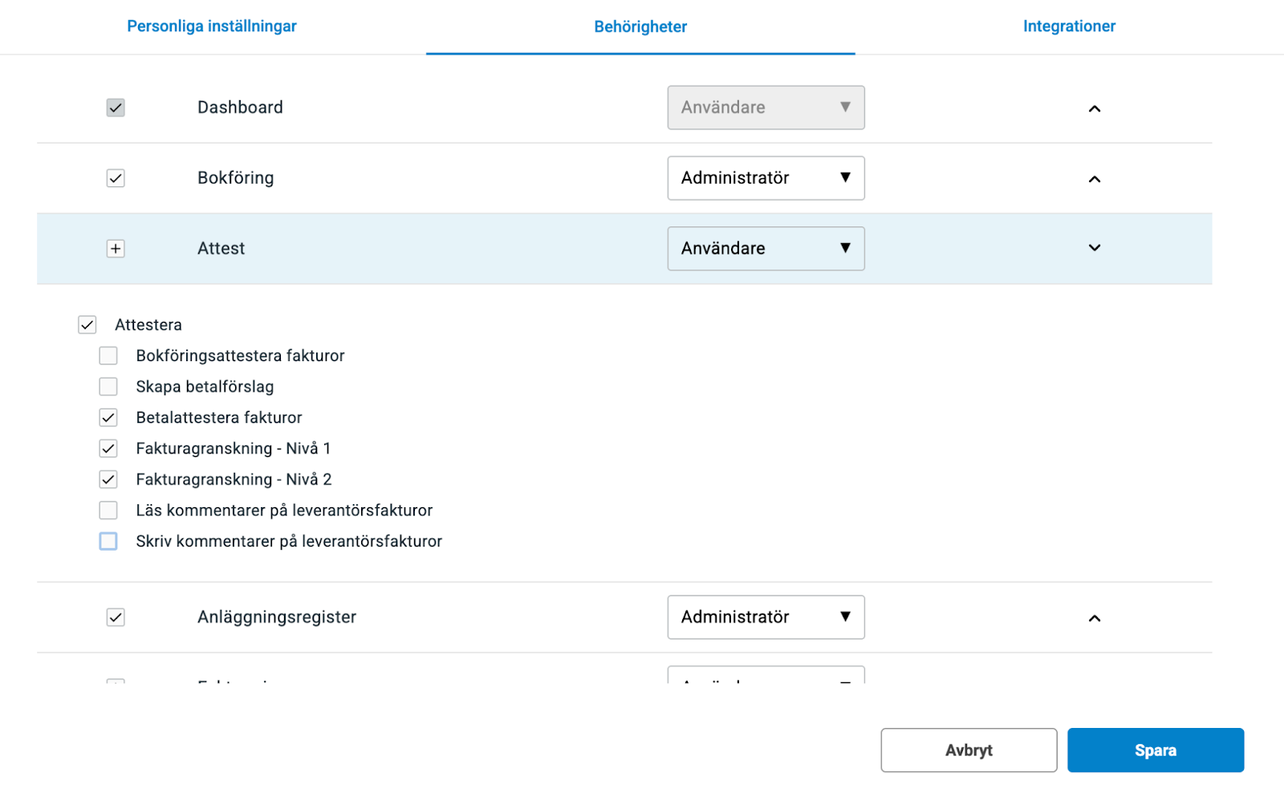The height and width of the screenshot is (805, 1284).
Task: Uncheck Fakturagranskning - Nivå 2
Action: click(108, 479)
